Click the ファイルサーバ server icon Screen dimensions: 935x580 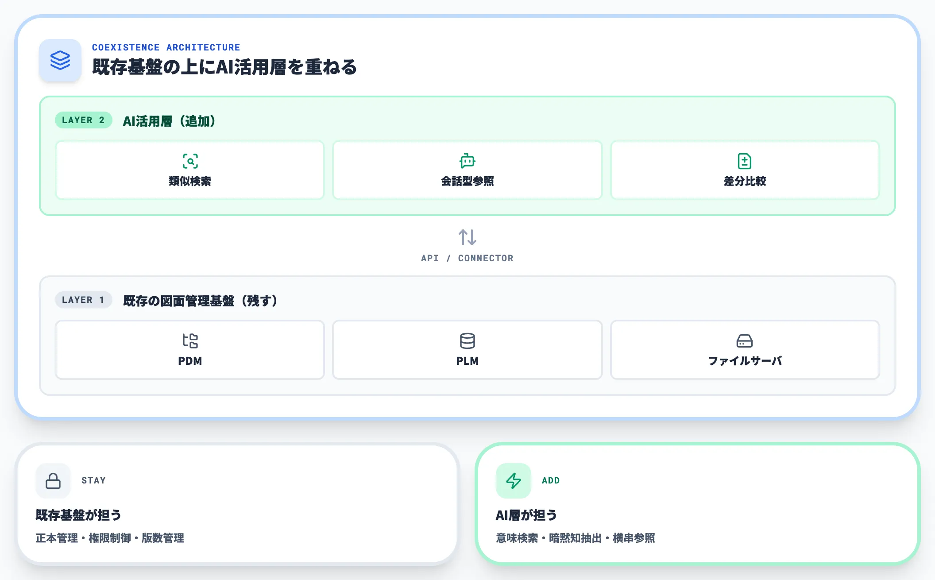click(745, 341)
